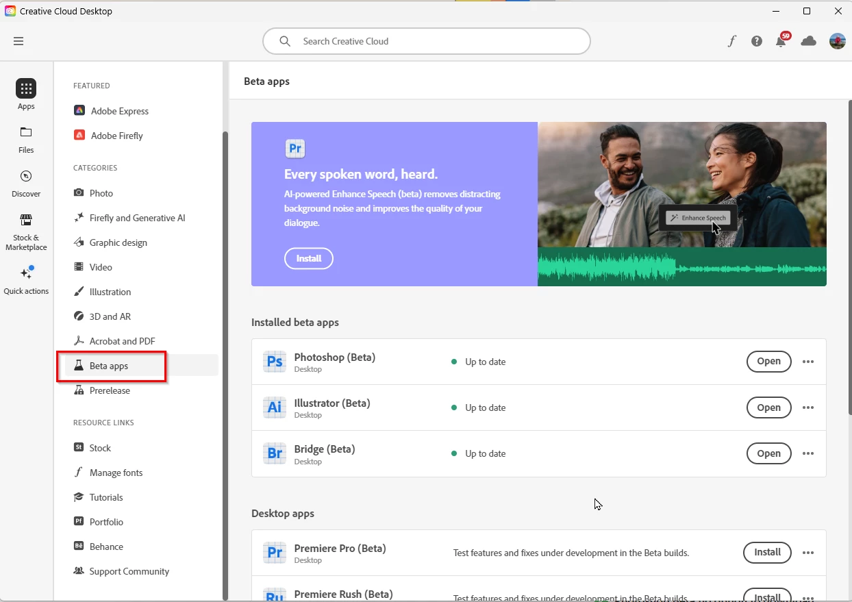This screenshot has height=602, width=852.
Task: Click the Pr icon in the banner
Action: pyautogui.click(x=295, y=149)
